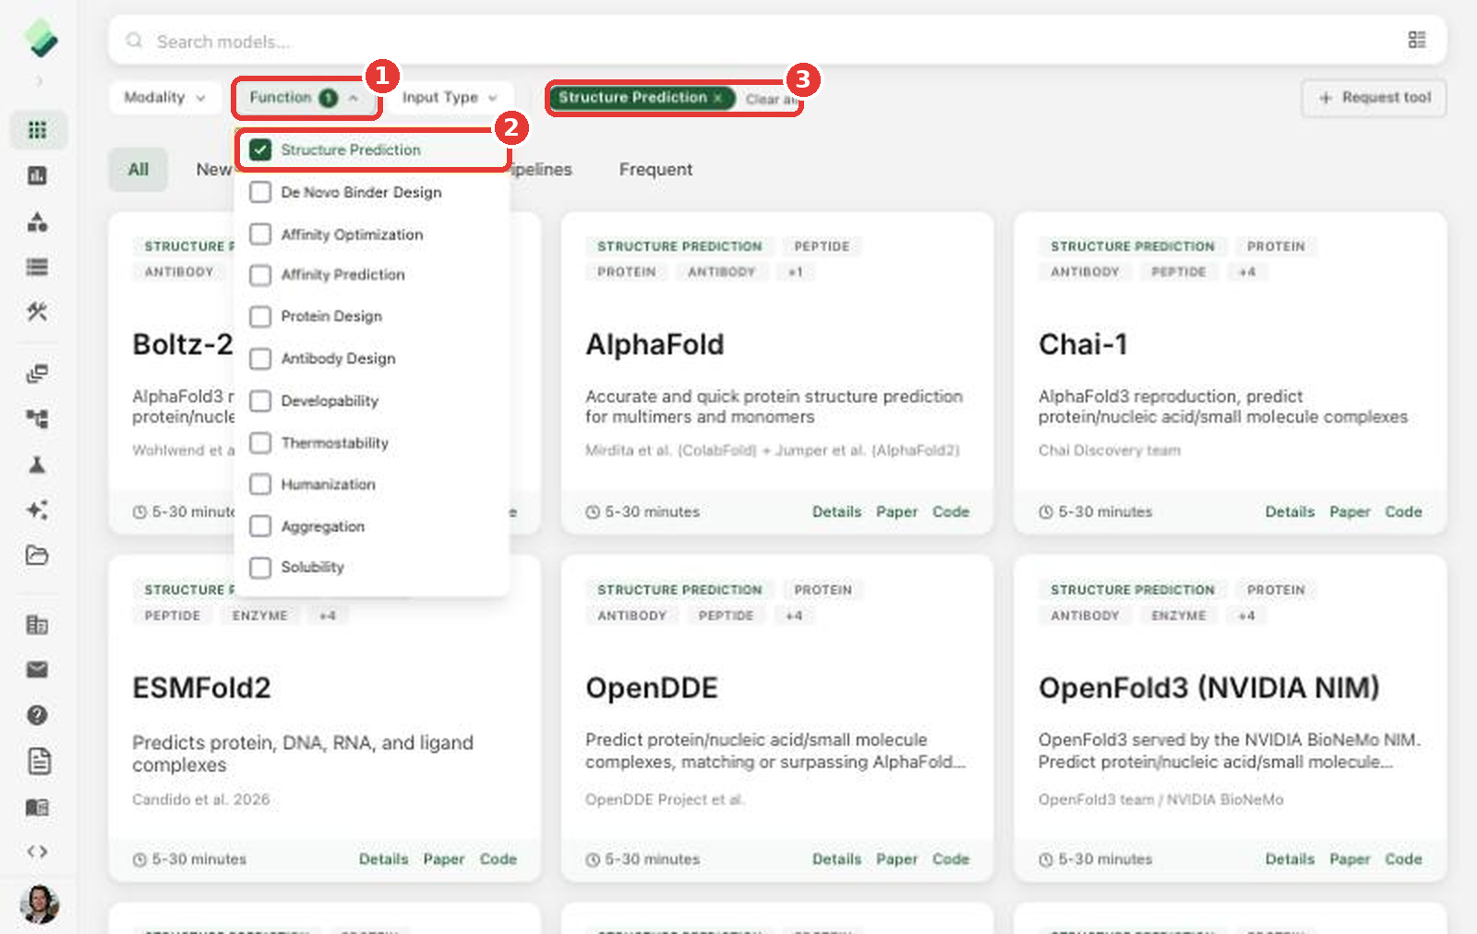Viewport: 1477px width, 934px height.
Task: Remove the Structure Prediction filter chip
Action: (x=717, y=98)
